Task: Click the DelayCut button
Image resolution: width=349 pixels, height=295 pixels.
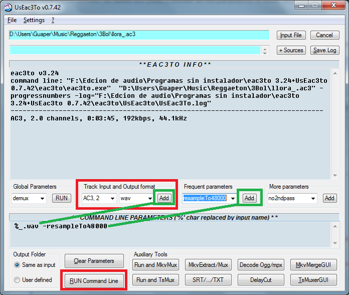Action: [261, 279]
